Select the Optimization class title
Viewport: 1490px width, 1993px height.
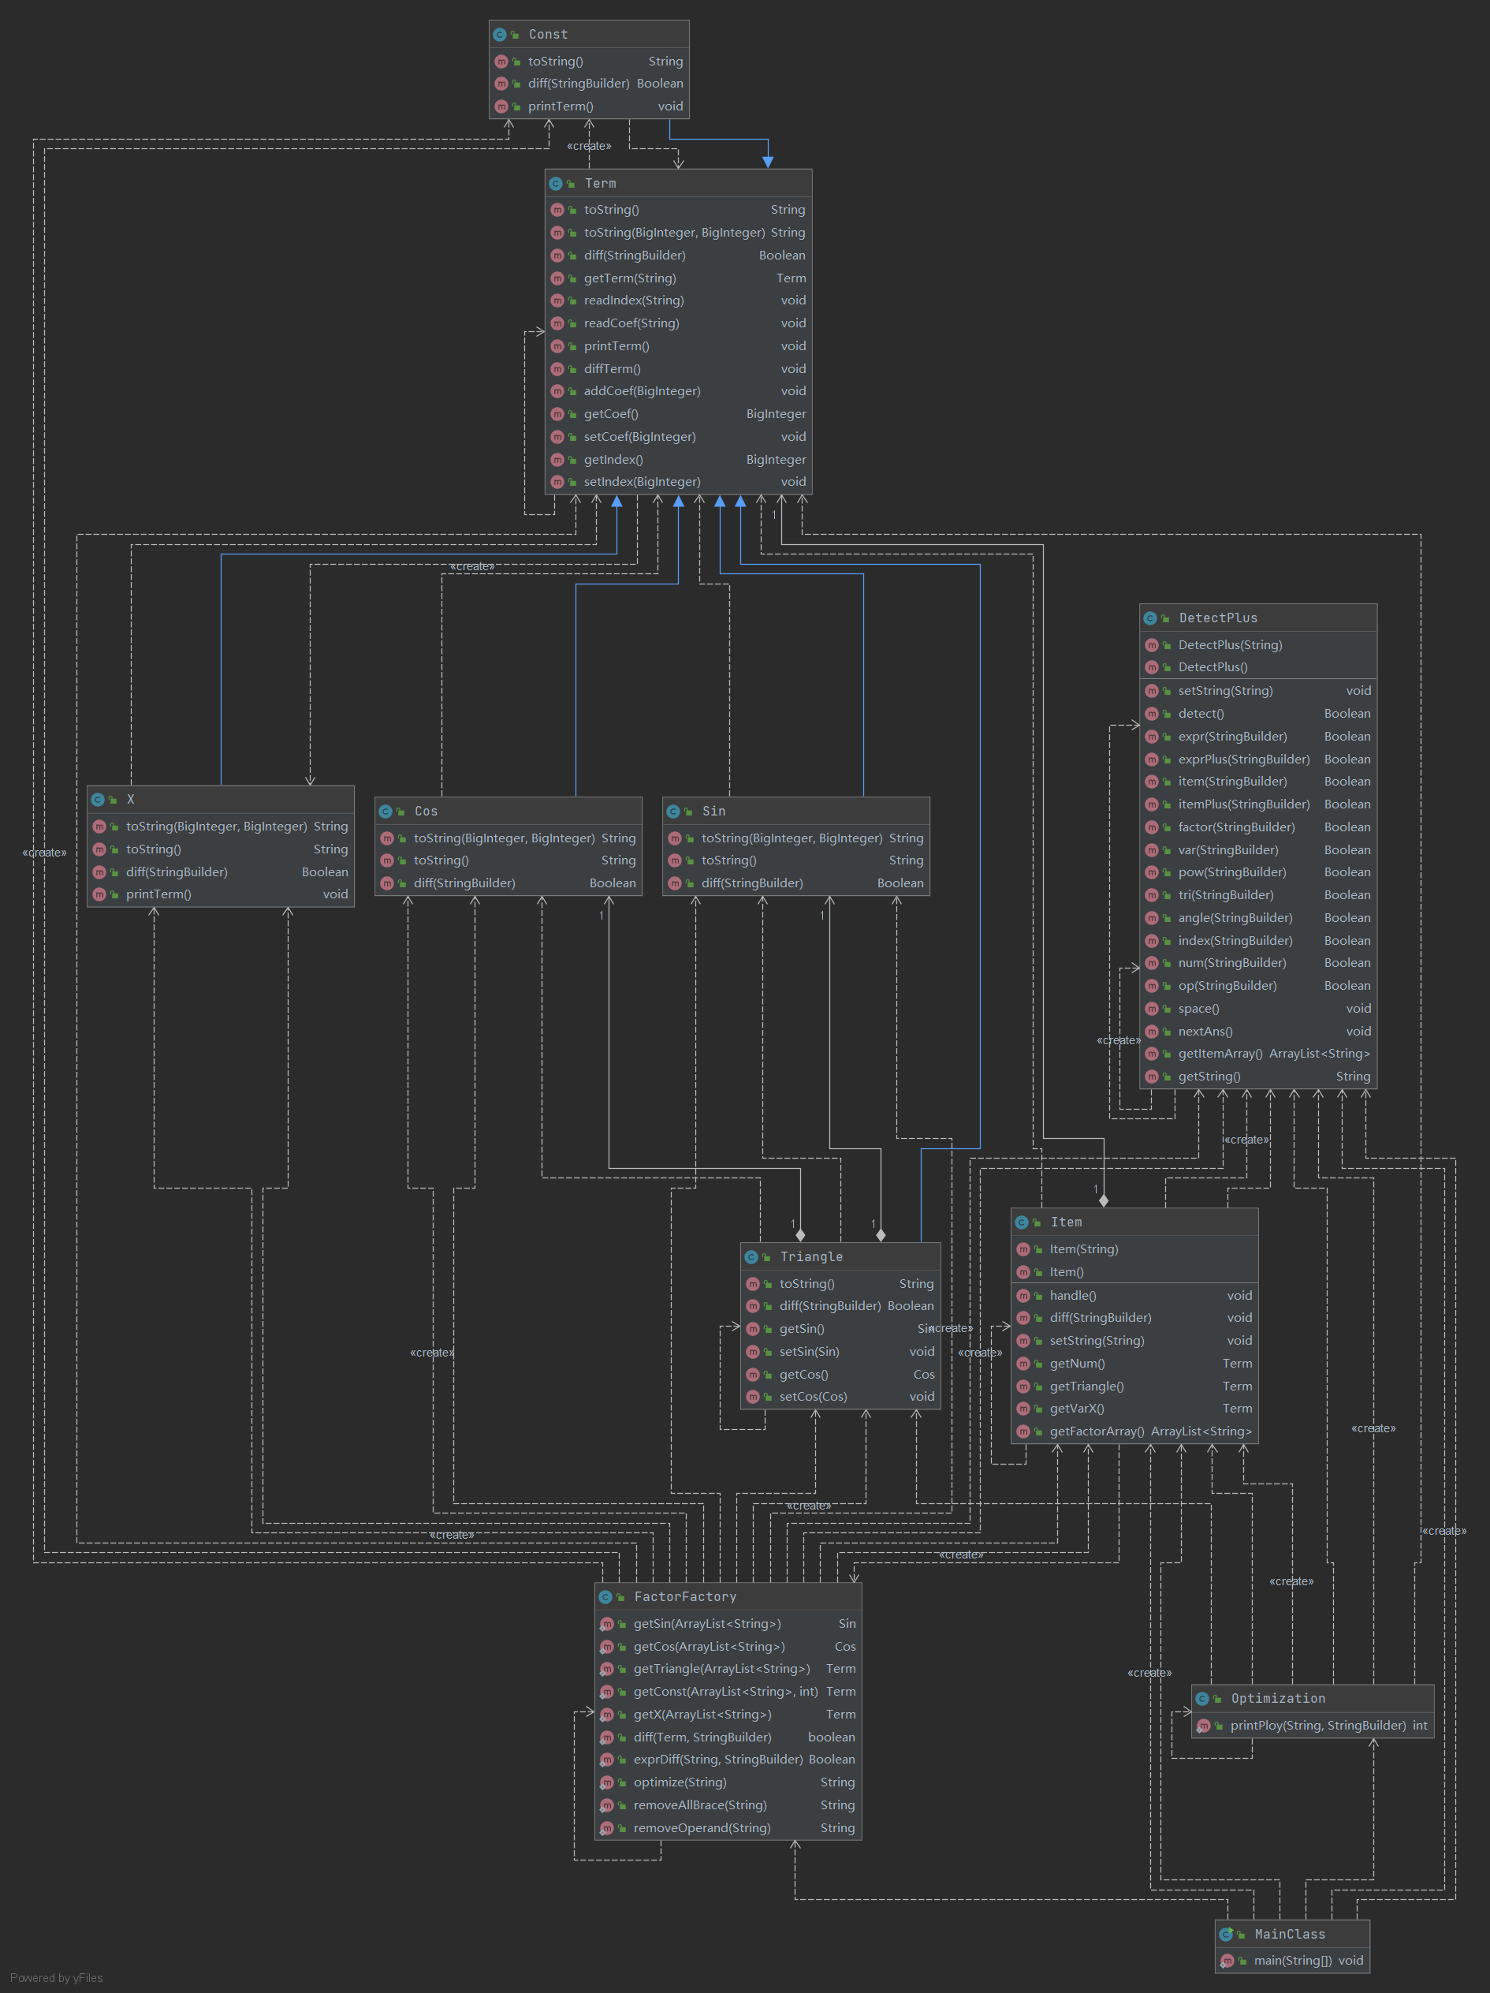[x=1277, y=1698]
